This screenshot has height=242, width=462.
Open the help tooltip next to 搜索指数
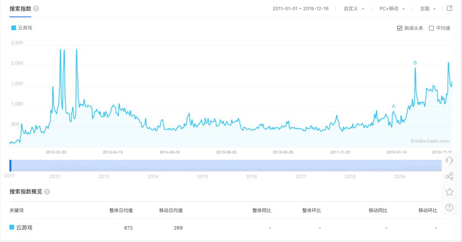coord(36,9)
